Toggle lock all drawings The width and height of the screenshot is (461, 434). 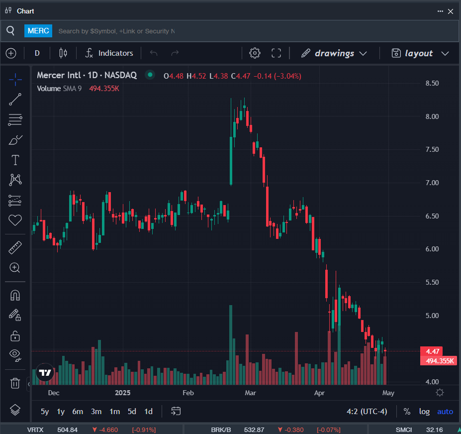15,336
